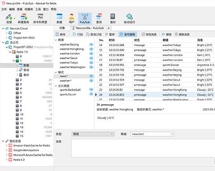Click the 新建查询 new query icon
215x171 pixels.
[x=24, y=18]
